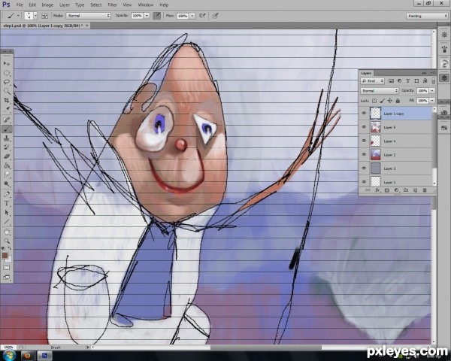The height and width of the screenshot is (361, 451).
Task: Open the brush preset picker arrow
Action: click(x=35, y=16)
